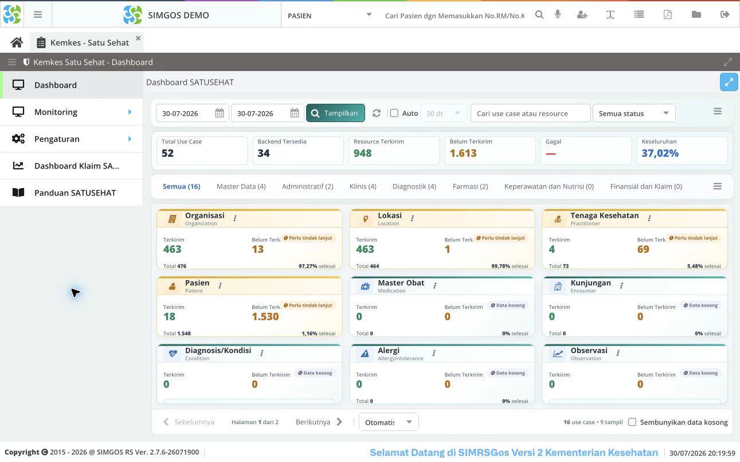This screenshot has height=462, width=740.
Task: Open the folder icon in the top bar
Action: (x=696, y=15)
